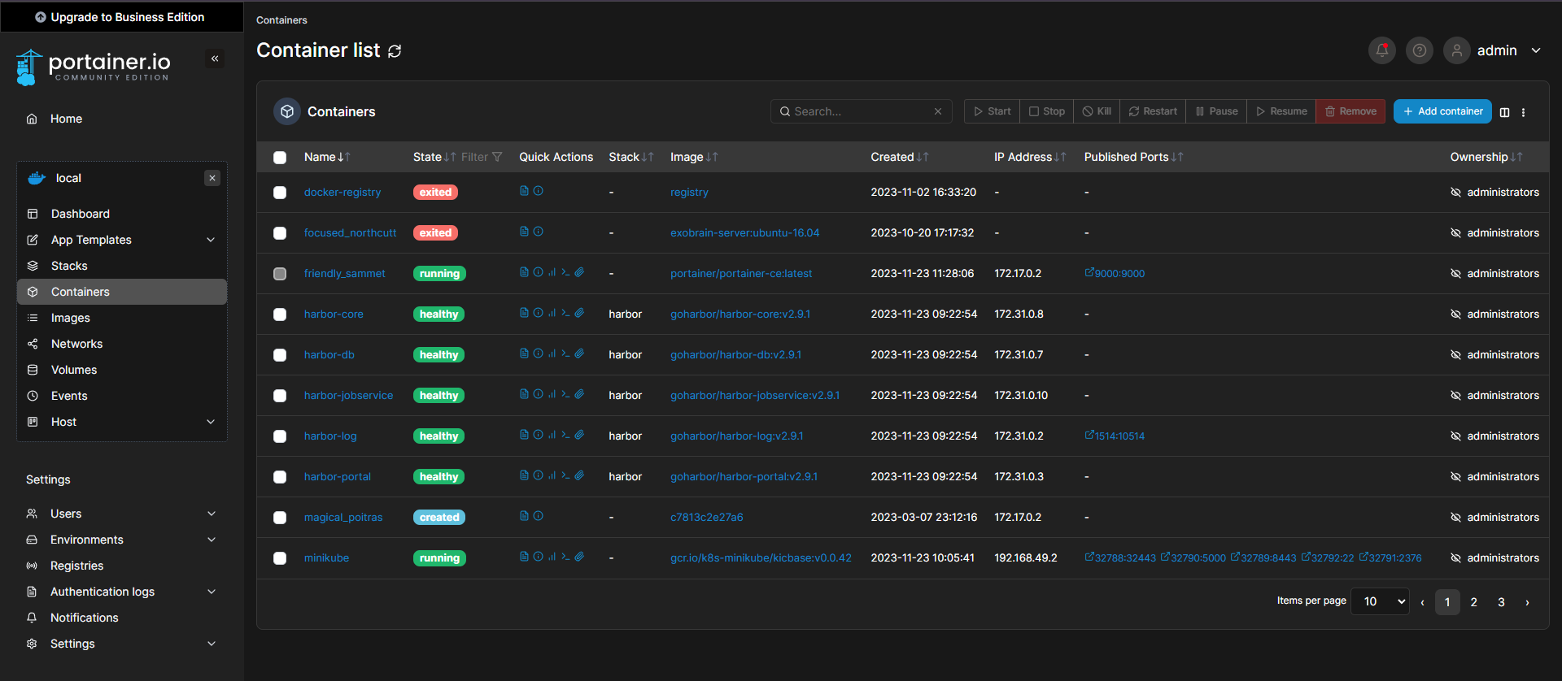Click the notifications bell icon in header
This screenshot has height=681, width=1562.
pyautogui.click(x=1381, y=50)
